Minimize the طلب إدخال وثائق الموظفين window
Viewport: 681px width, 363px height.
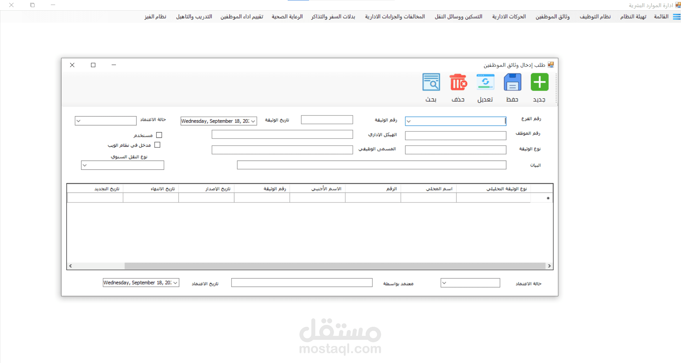point(114,65)
